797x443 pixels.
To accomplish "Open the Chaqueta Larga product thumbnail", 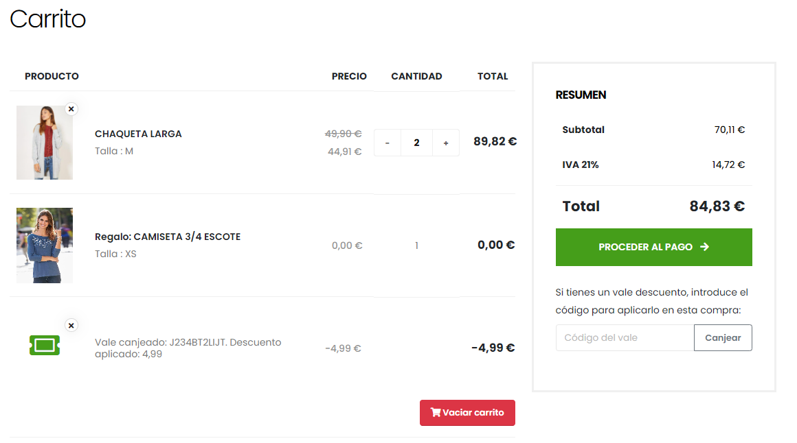I will pos(45,143).
